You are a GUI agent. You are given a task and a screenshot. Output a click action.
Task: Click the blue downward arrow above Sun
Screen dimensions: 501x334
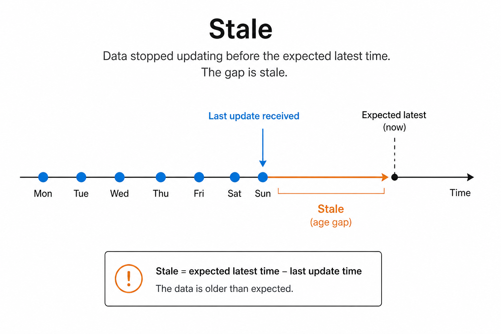263,148
